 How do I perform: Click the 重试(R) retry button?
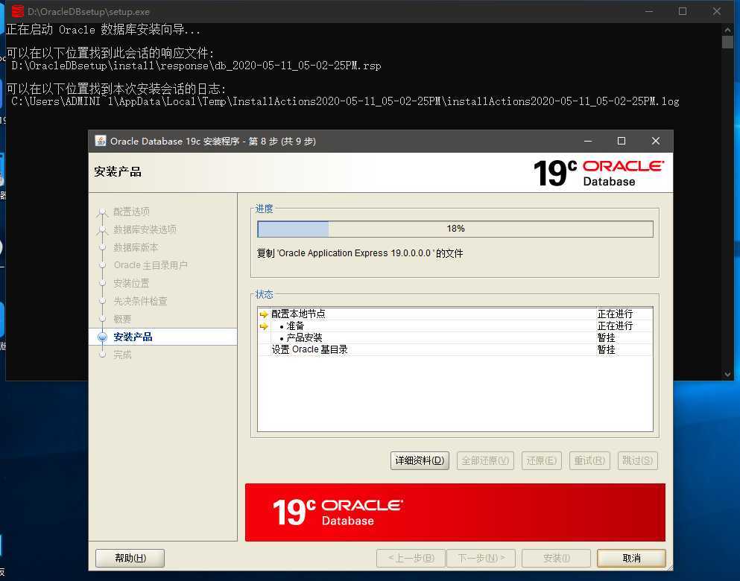(x=589, y=460)
